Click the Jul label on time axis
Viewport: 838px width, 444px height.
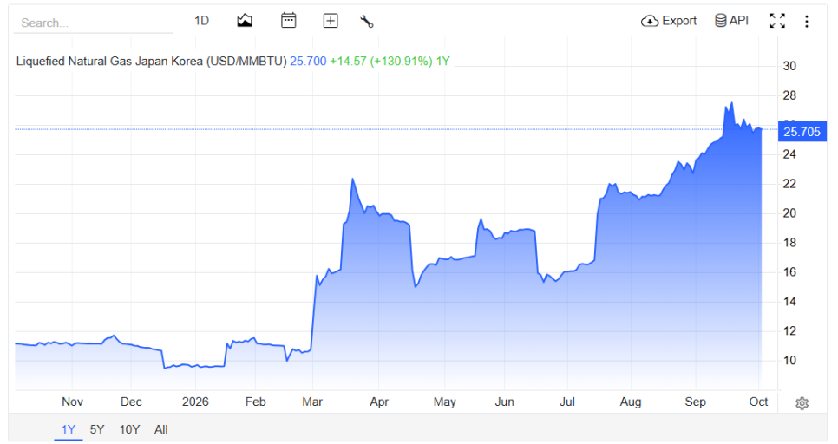[567, 402]
